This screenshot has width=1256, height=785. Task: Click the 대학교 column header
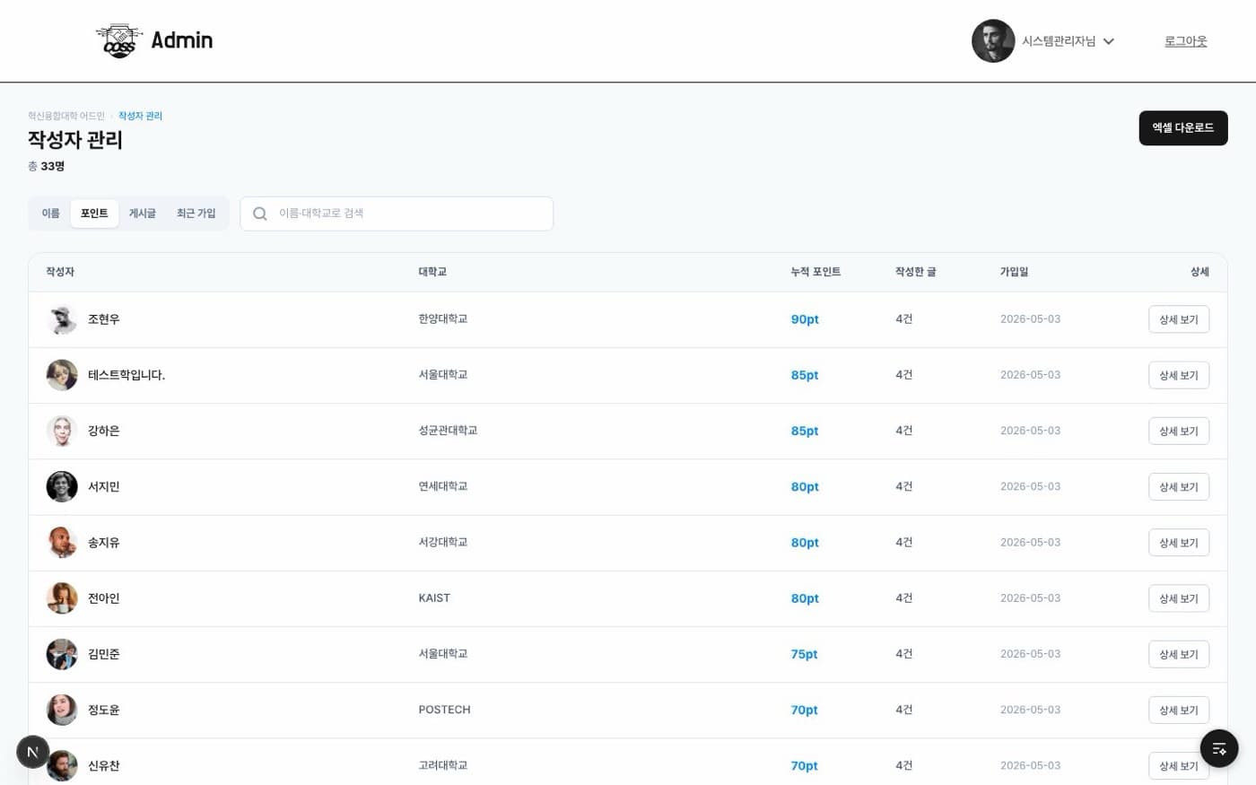432,272
